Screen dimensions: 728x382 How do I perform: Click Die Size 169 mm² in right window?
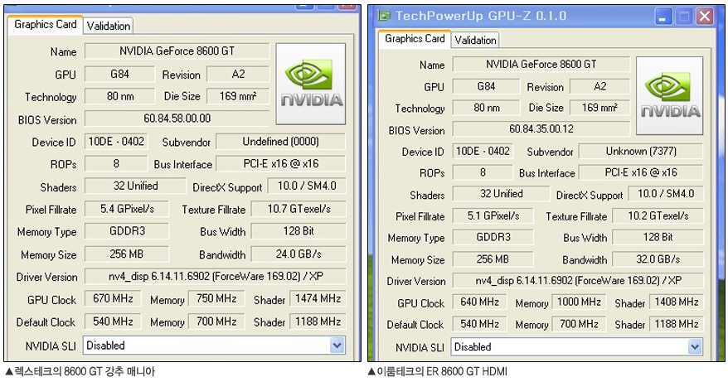point(599,108)
